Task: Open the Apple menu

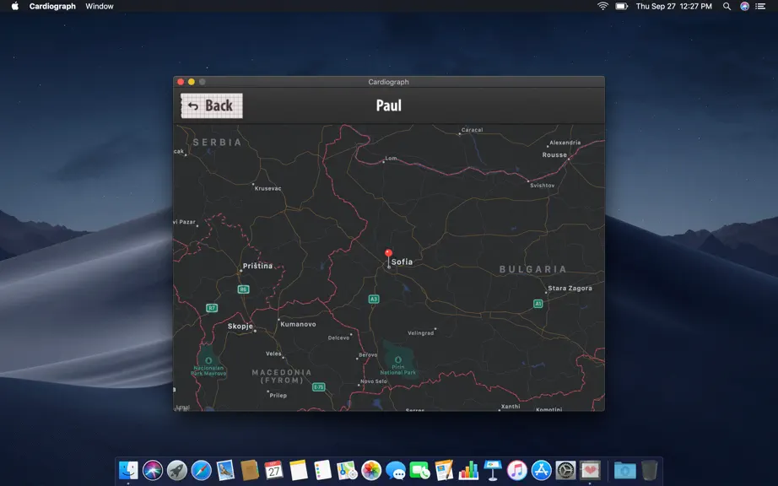Action: (15, 7)
